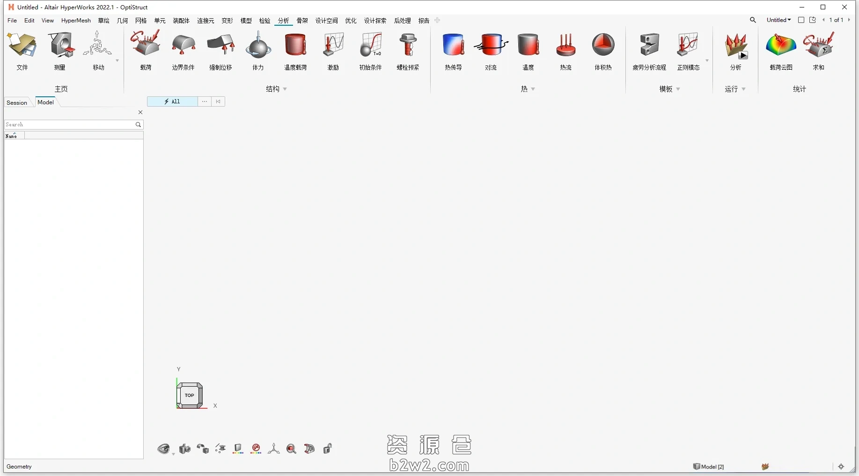This screenshot has height=476, width=859.
Task: Toggle the unlock padlock icon in view toolbar
Action: tap(328, 449)
